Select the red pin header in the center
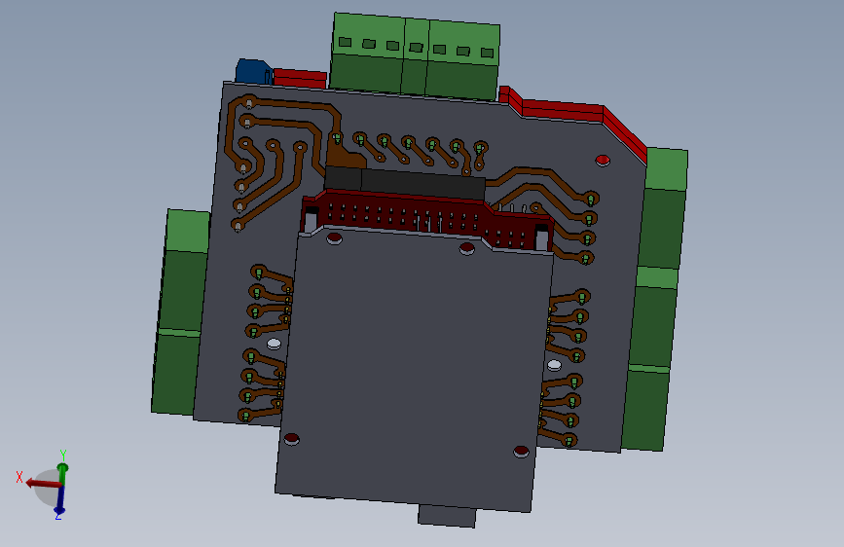844x547 pixels. coord(428,220)
